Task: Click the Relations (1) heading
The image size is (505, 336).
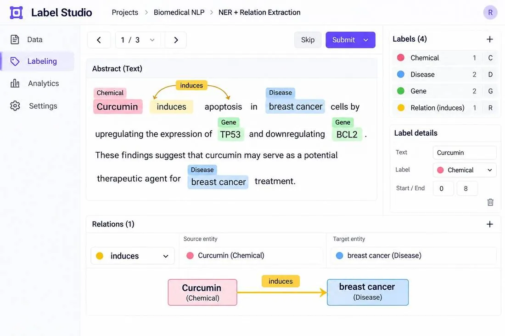Action: tap(113, 224)
